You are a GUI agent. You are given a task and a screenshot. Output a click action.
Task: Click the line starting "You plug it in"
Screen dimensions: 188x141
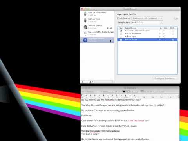click(x=123, y=105)
